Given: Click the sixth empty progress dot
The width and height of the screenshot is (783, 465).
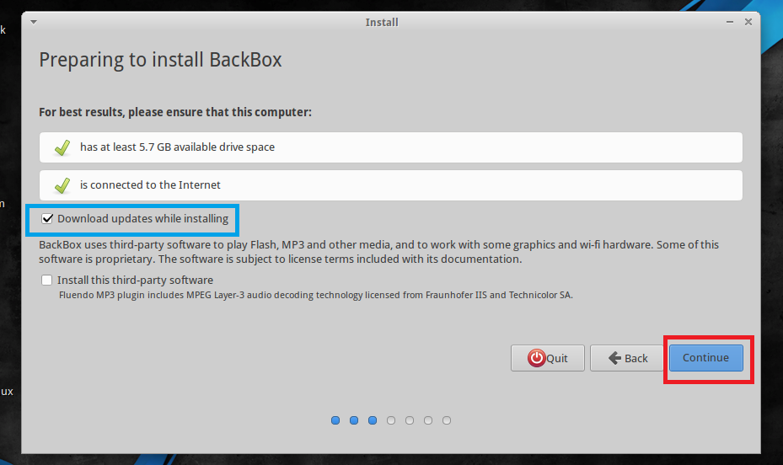Looking at the screenshot, I should click(x=428, y=420).
